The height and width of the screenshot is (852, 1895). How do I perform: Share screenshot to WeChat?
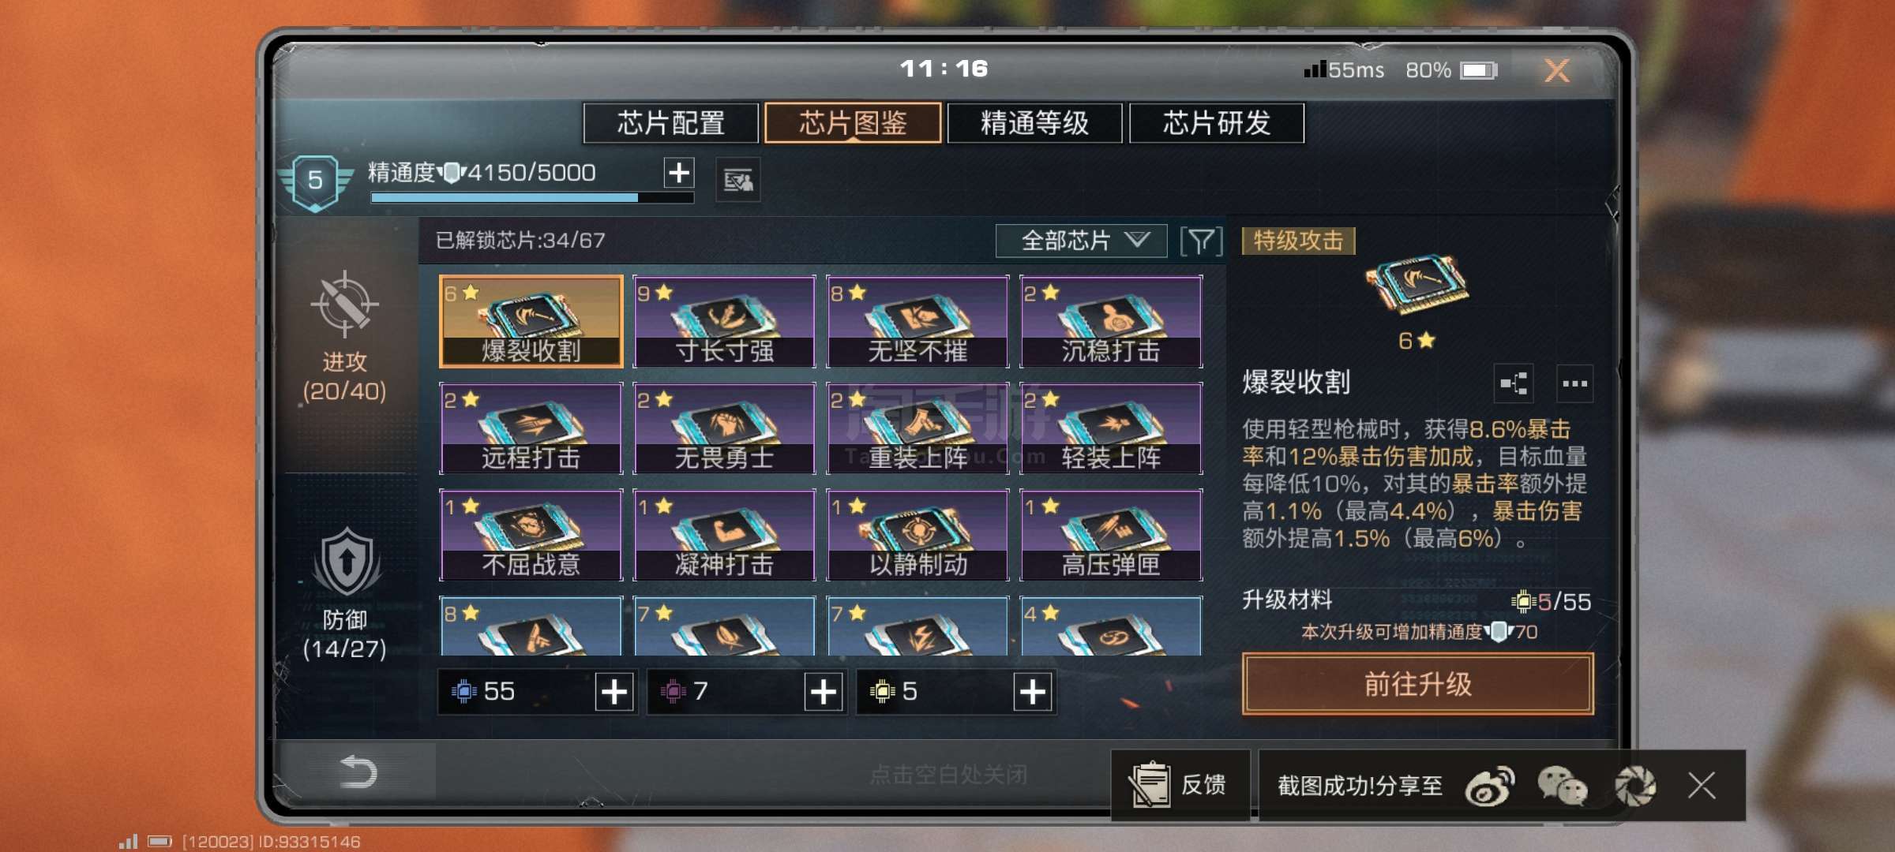[x=1562, y=786]
